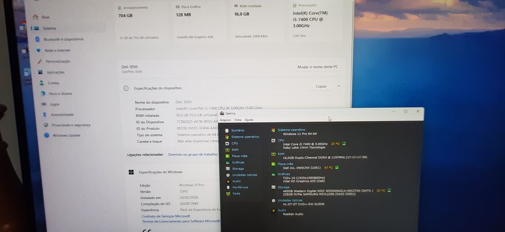The height and width of the screenshot is (232, 505).
Task: Select Bluetooth e dispositivos in Settings
Action: tap(64, 39)
